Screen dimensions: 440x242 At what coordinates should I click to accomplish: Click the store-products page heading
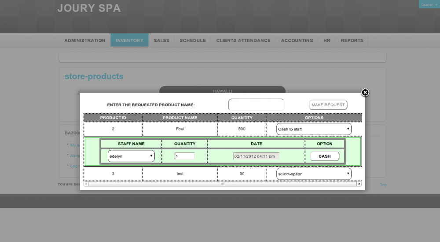click(94, 76)
